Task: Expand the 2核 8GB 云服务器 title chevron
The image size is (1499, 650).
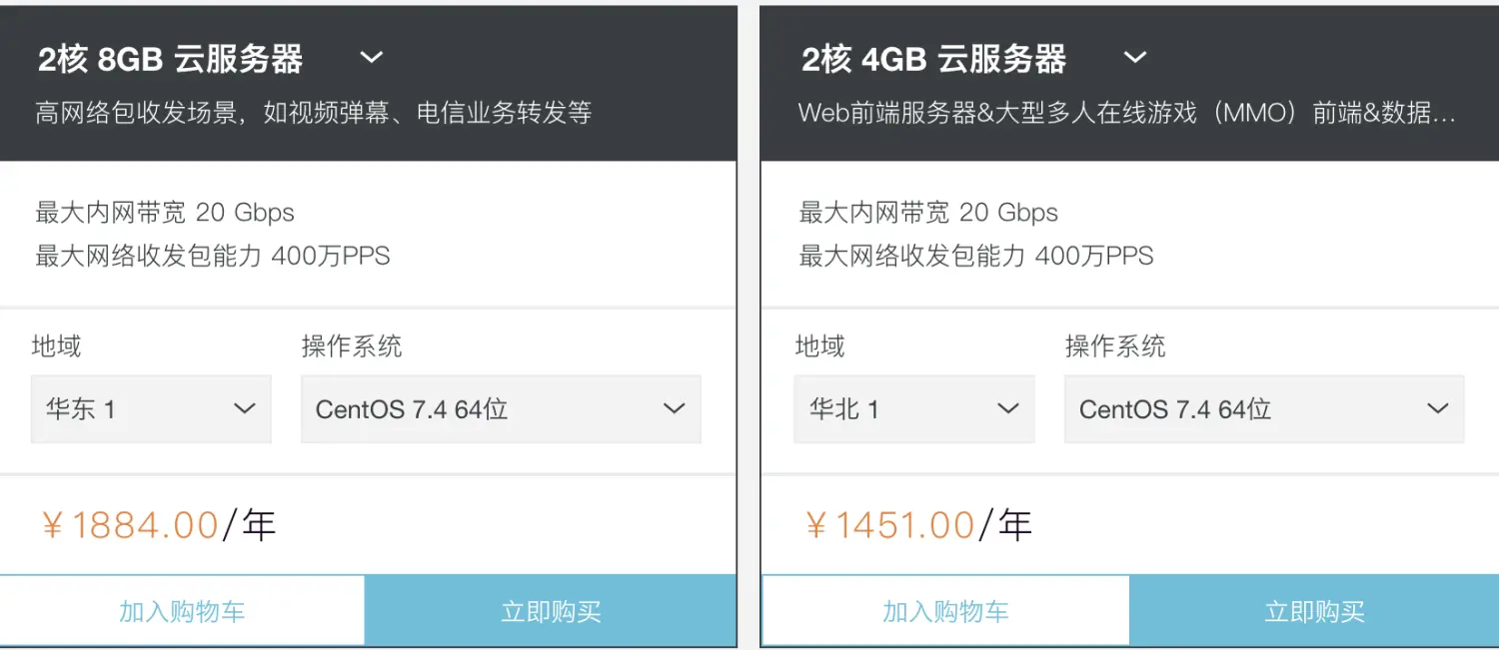Action: (371, 58)
